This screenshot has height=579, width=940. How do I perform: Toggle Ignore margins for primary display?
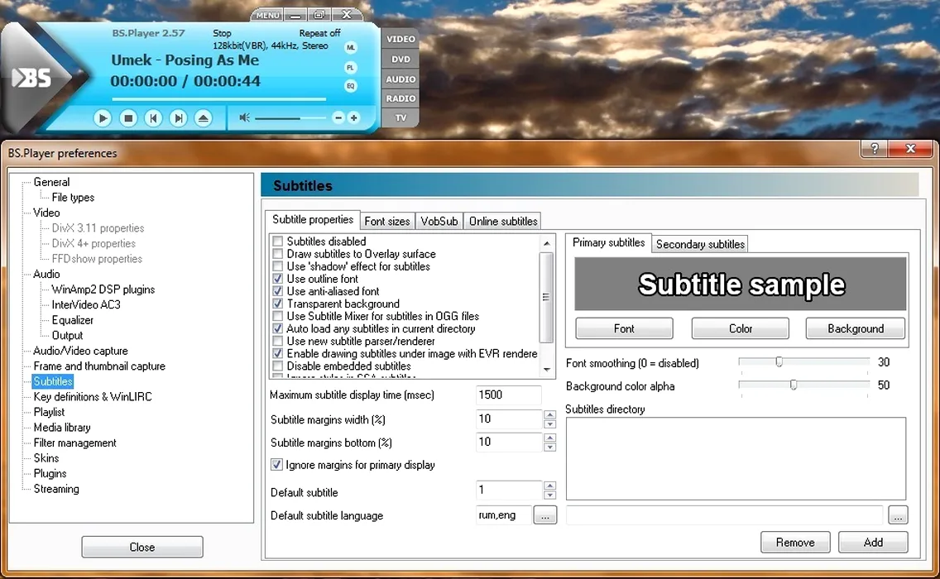coord(277,465)
